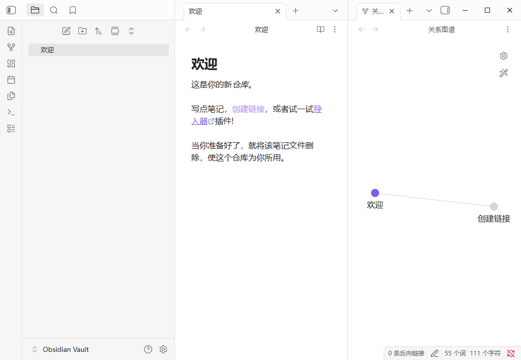Collapse the left sidebar with the panel icon
The height and width of the screenshot is (360, 521).
point(11,10)
